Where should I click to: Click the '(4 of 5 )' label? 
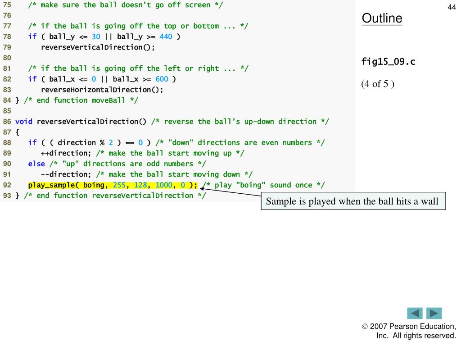click(x=378, y=84)
